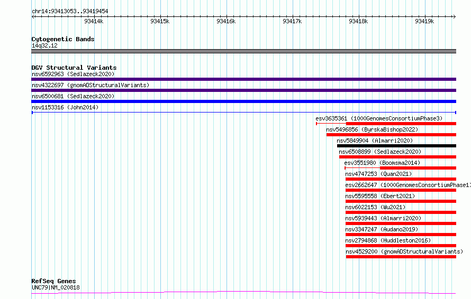This screenshot has height=299, width=471.
Task: Click the red esv2662647 variant bar
Action: [401, 190]
